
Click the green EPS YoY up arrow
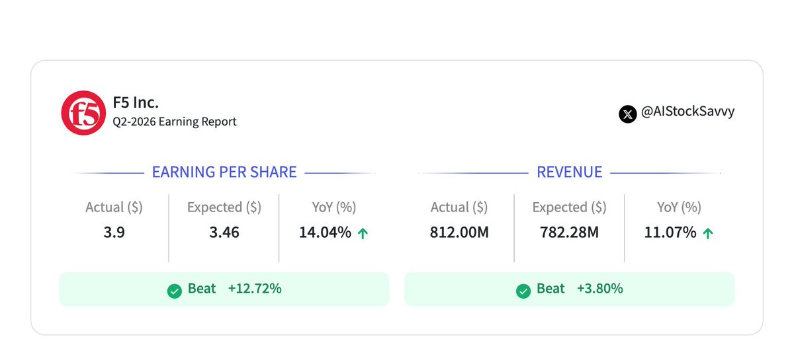[363, 233]
